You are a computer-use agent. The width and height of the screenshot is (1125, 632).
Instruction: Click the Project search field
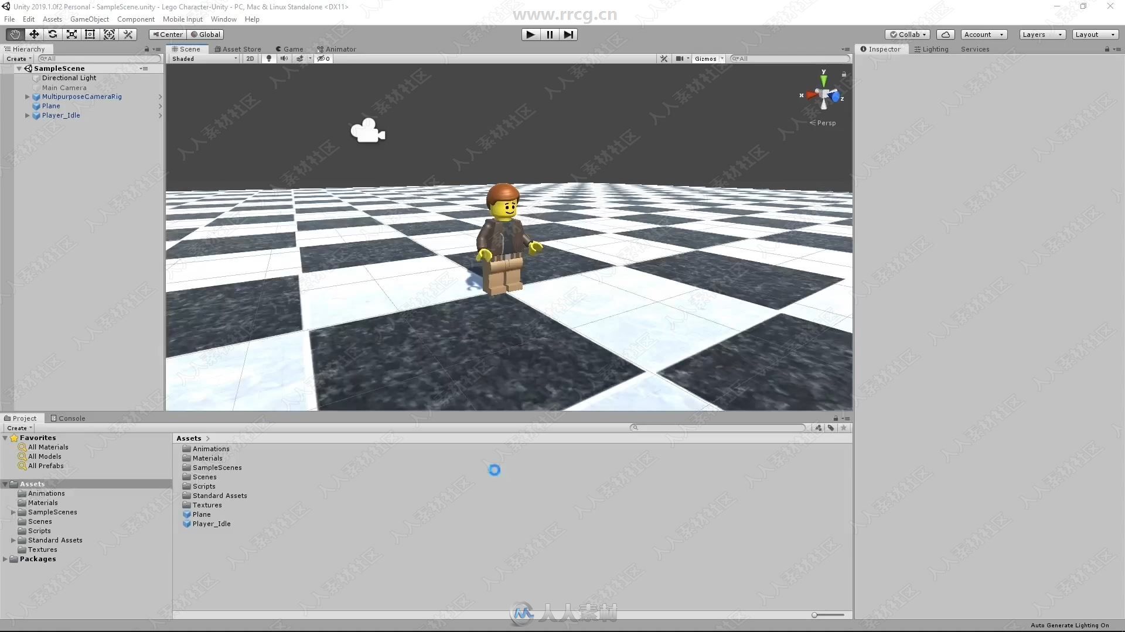(x=718, y=428)
